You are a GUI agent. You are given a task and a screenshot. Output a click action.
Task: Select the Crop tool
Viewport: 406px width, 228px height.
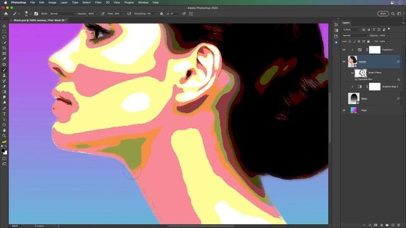click(4, 48)
